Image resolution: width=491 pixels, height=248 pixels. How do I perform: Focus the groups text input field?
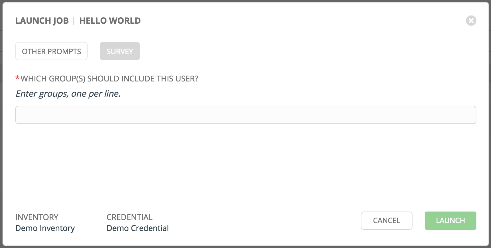point(246,115)
